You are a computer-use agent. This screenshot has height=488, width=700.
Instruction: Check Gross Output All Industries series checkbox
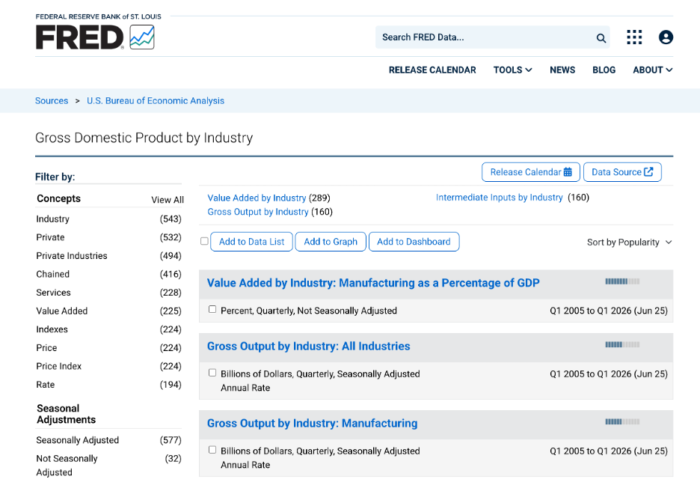pyautogui.click(x=212, y=373)
